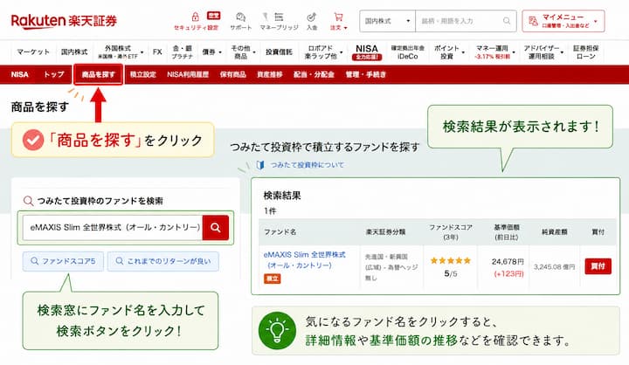
Task: Switch to the 積立設定 tab
Action: 142,74
